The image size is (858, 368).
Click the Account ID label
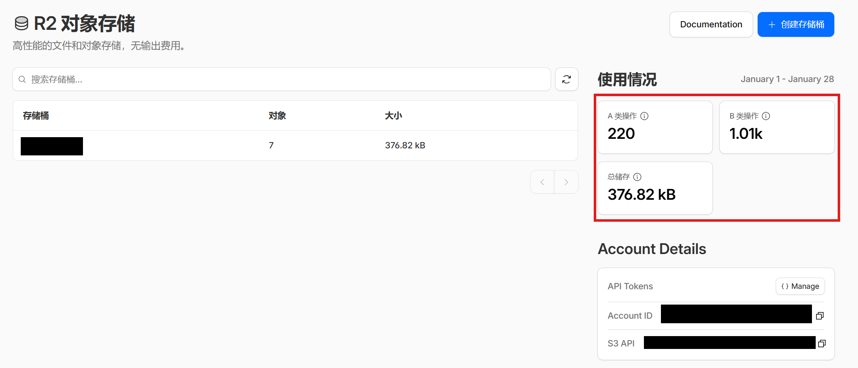click(x=630, y=316)
